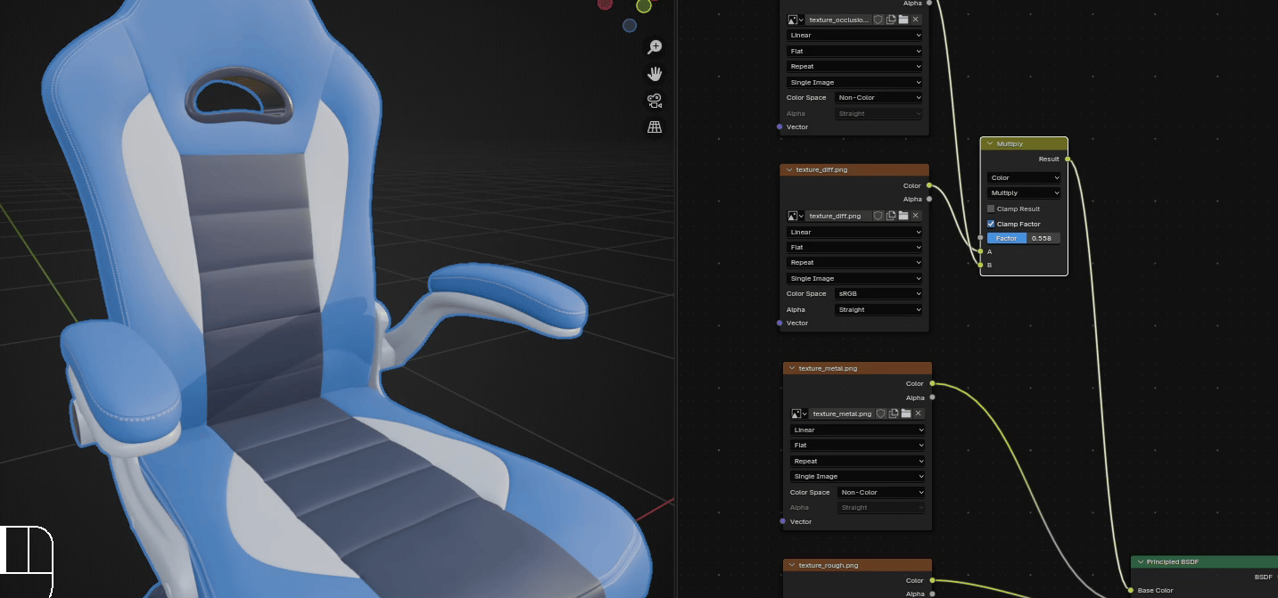This screenshot has height=598, width=1278.
Task: Click new image copy icon on texture_occlusion node
Action: coord(891,20)
